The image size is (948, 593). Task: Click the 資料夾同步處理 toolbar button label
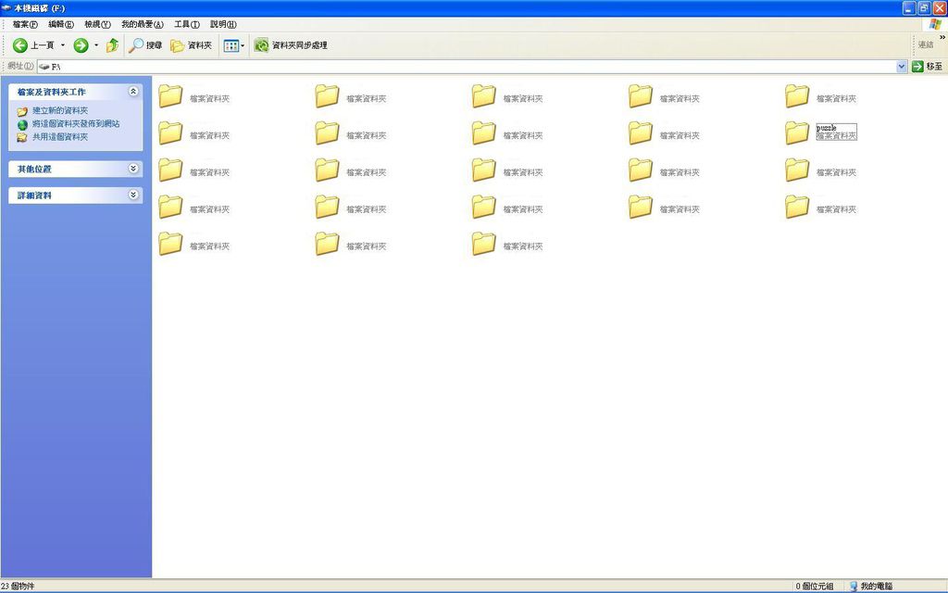pyautogui.click(x=299, y=45)
